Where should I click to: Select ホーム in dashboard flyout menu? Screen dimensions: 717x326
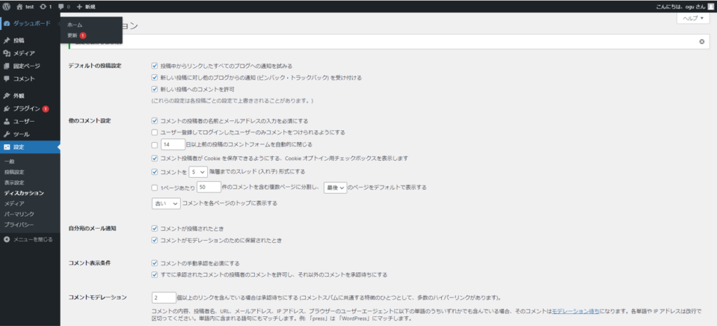(74, 24)
